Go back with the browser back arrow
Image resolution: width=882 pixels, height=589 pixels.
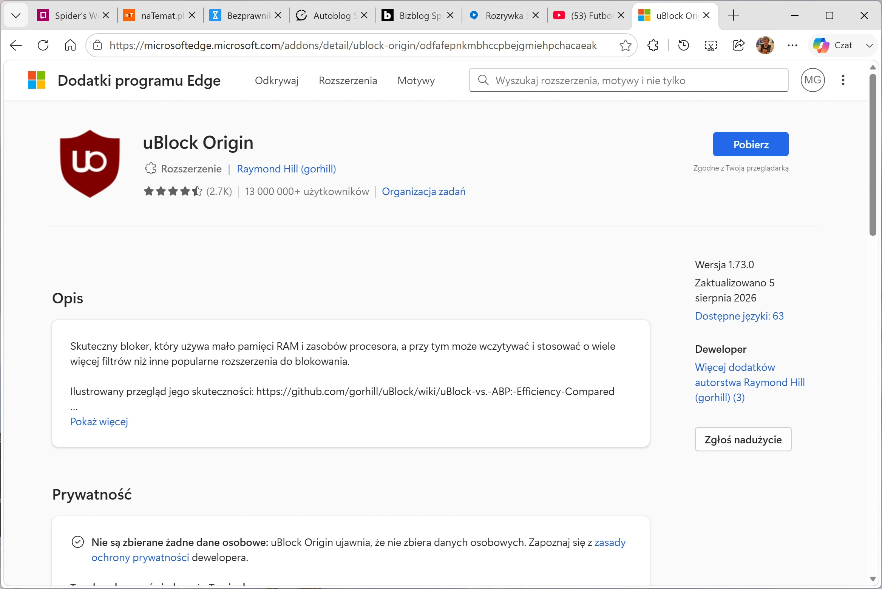point(16,46)
